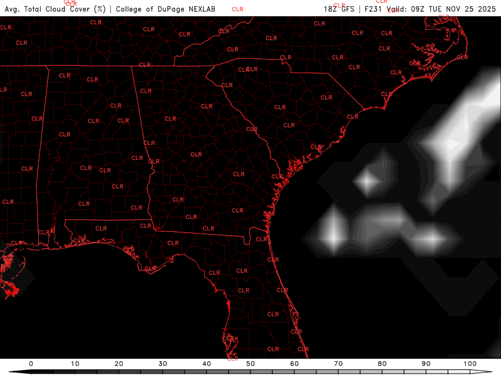The width and height of the screenshot is (501, 375).
Task: Click the '30' color scale label
Action: click(x=163, y=364)
